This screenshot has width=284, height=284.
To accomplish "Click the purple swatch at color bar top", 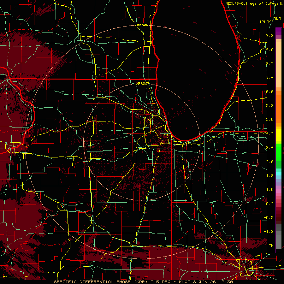I will [x=279, y=32].
